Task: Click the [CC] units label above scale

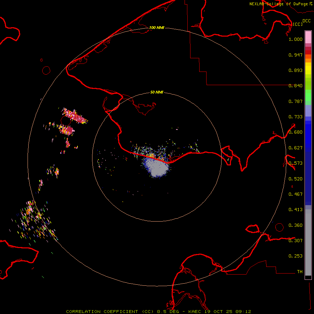Action: tap(298, 24)
